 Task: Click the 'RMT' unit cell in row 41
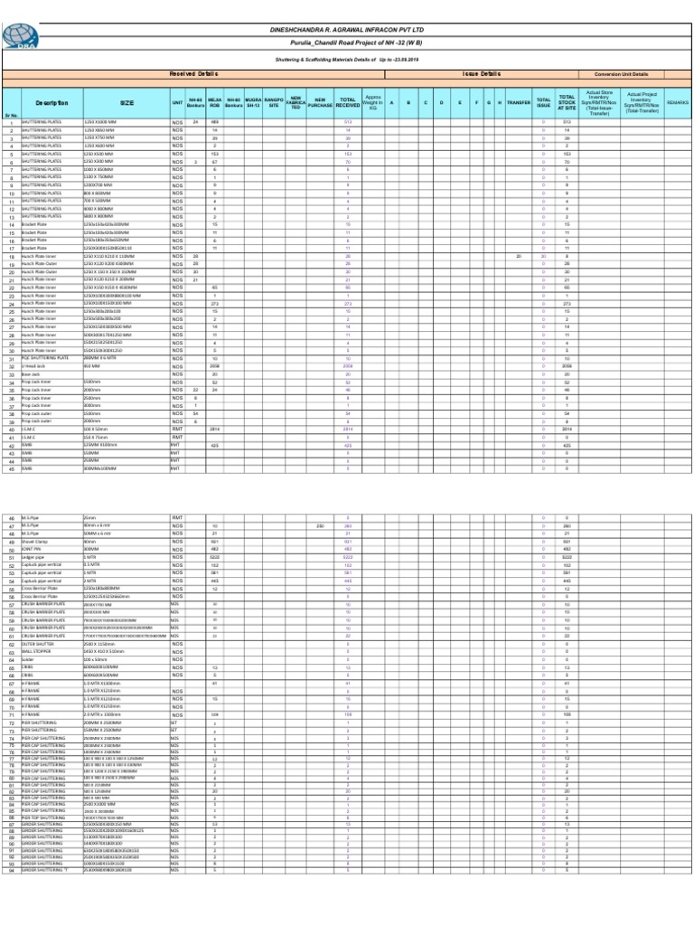(177, 437)
